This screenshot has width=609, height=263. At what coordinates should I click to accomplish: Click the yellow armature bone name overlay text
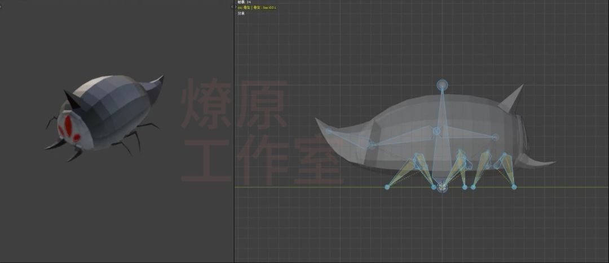point(257,7)
